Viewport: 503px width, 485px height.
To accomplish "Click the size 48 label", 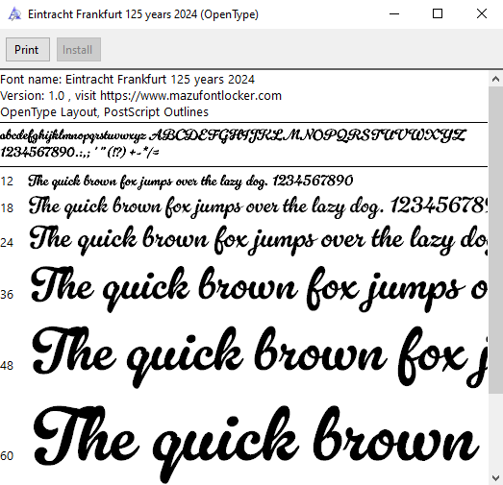I will tap(7, 366).
